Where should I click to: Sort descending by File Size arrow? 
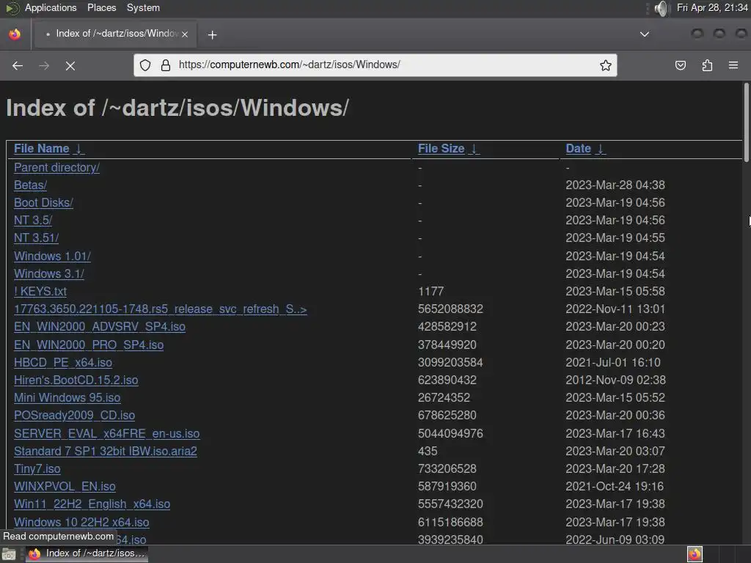click(473, 149)
